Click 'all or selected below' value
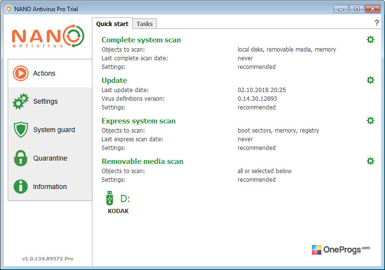385x270 pixels. (265, 171)
